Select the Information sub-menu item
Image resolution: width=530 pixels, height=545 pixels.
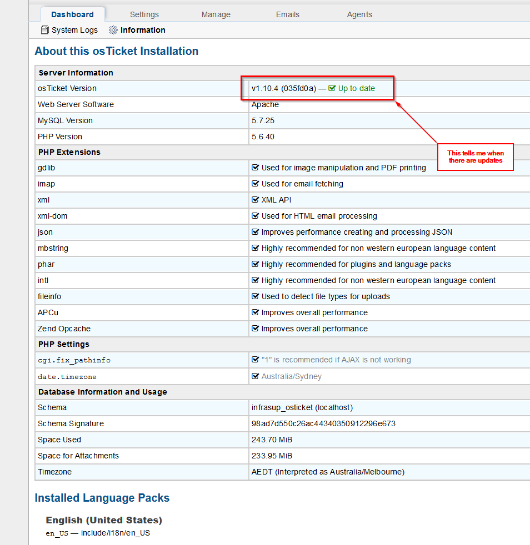click(137, 30)
